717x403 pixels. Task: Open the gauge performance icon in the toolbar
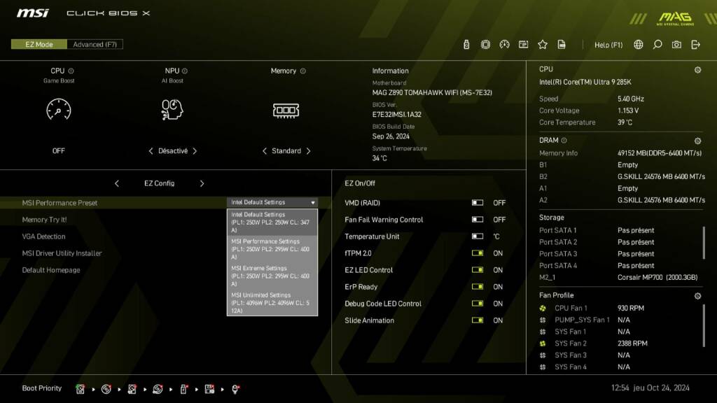(505, 44)
